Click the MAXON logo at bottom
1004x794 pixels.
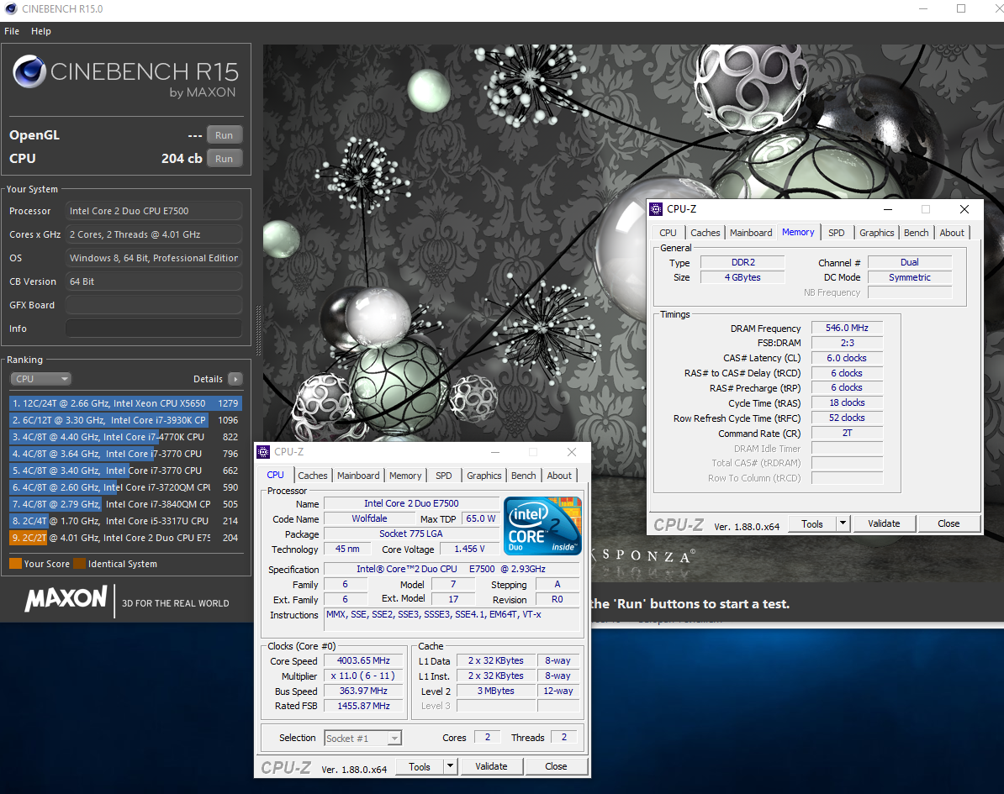pyautogui.click(x=66, y=599)
